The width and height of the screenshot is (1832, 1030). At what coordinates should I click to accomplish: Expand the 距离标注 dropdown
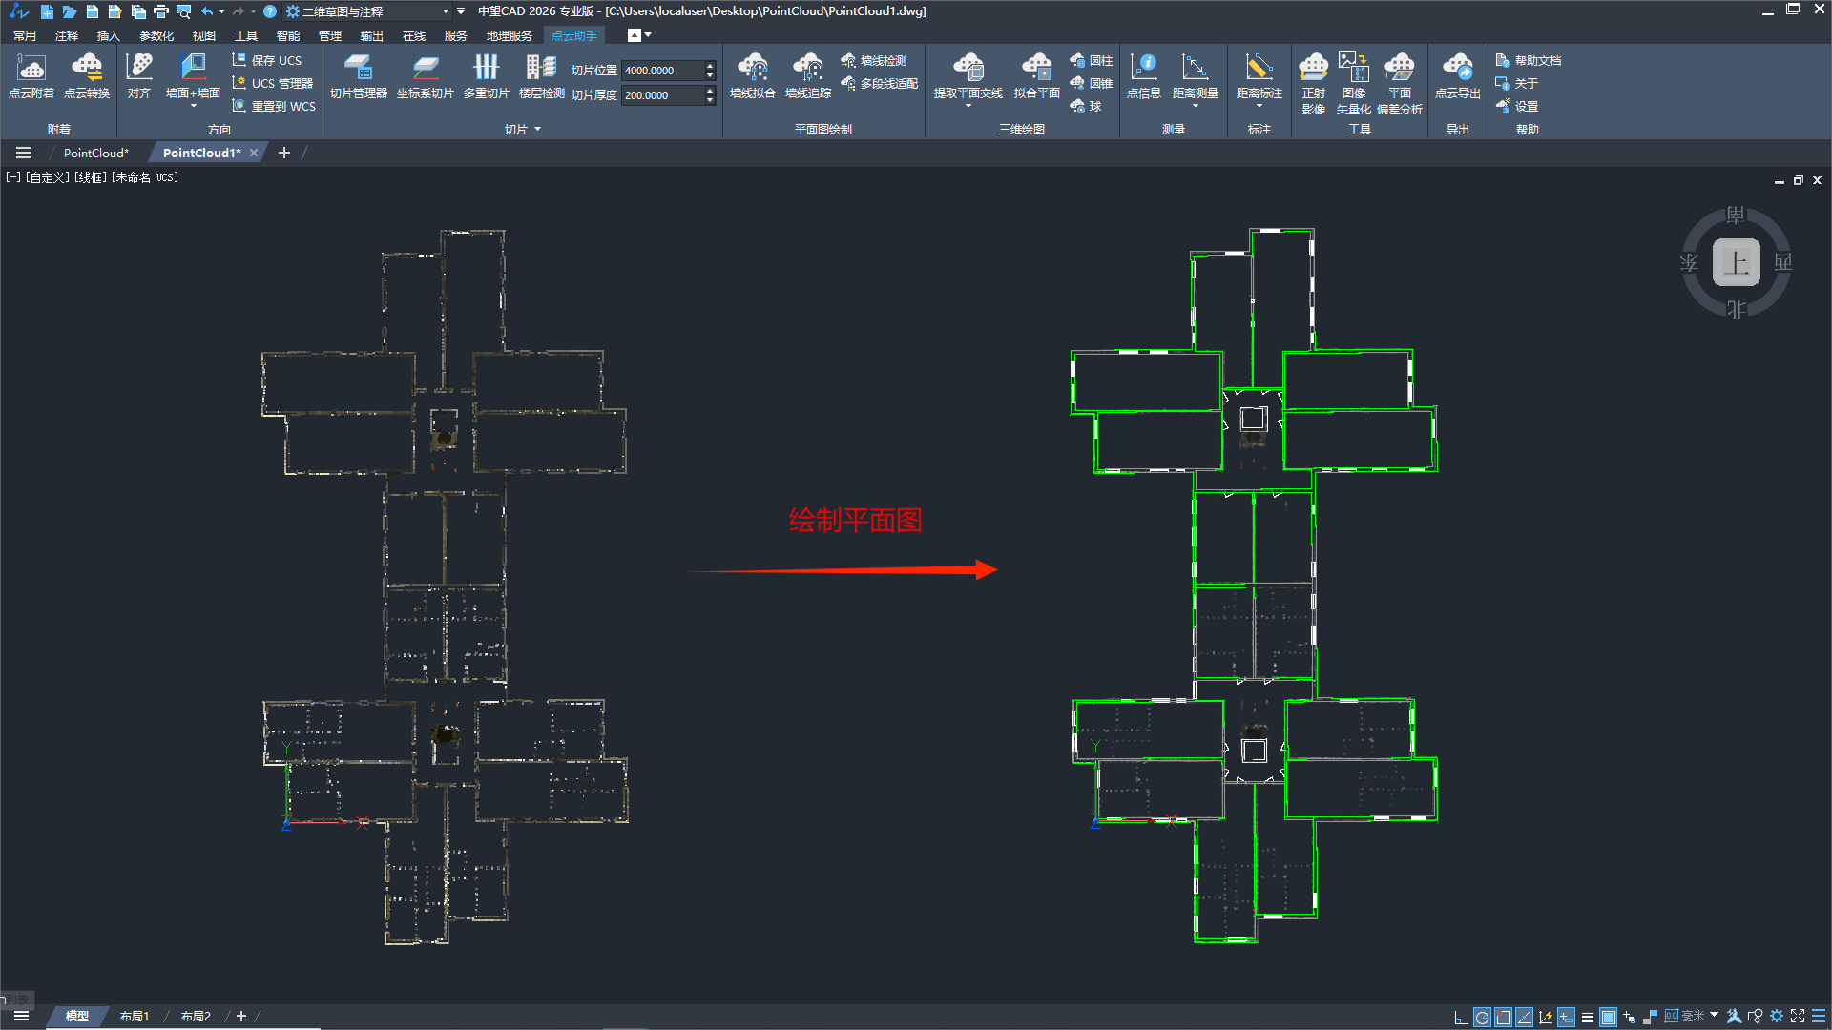tap(1259, 106)
